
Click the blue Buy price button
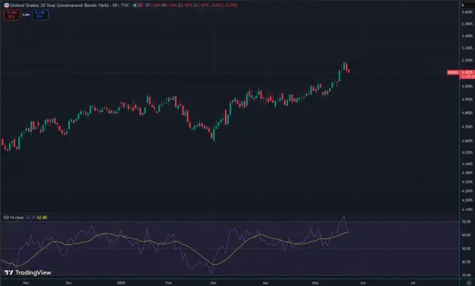40,15
